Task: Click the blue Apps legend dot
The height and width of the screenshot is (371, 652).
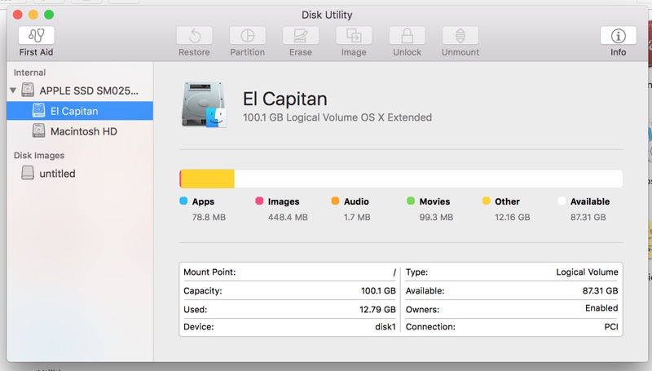Action: [183, 201]
